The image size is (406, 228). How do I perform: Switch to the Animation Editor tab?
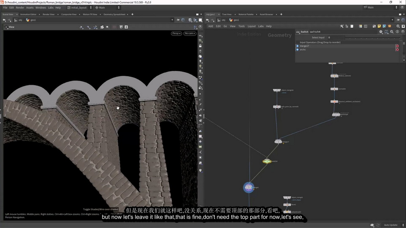coord(28,15)
